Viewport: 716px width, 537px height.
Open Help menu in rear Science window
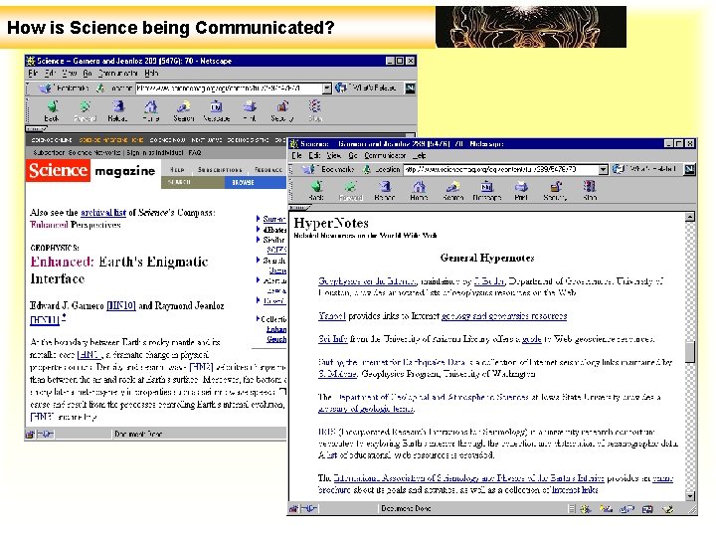[x=151, y=73]
